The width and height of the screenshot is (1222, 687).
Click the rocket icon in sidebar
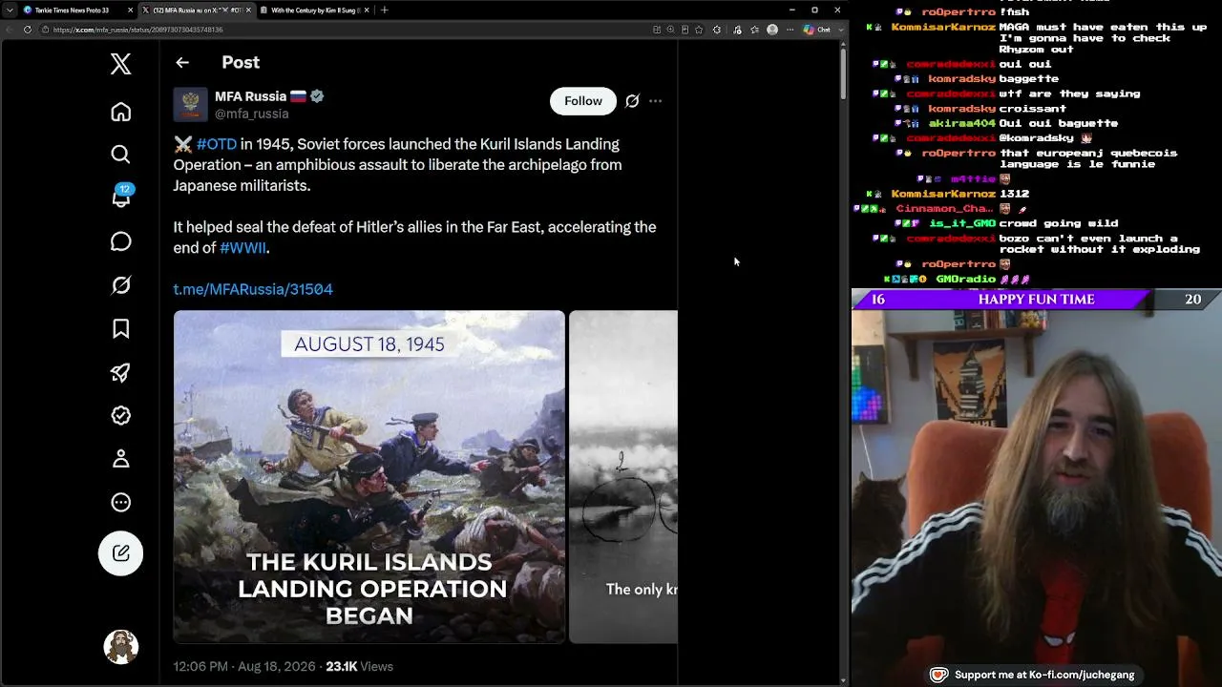pos(120,372)
